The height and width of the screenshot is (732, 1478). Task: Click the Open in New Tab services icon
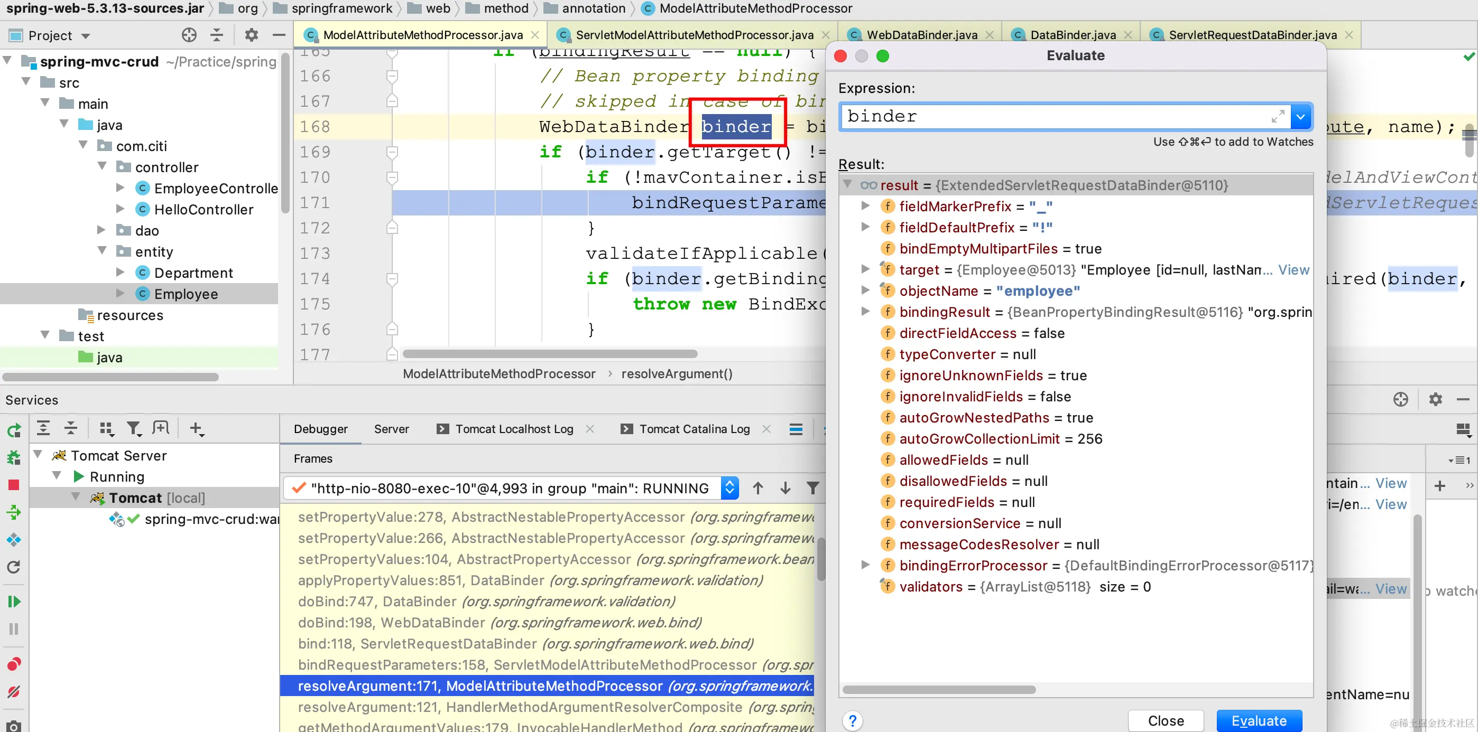click(161, 428)
